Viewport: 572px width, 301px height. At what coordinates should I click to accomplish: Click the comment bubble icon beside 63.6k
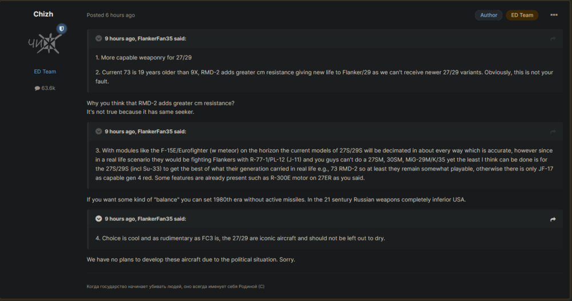(37, 88)
